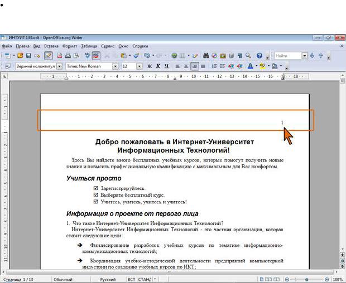The width and height of the screenshot is (346, 283).
Task: Open the Формат menu
Action: (70, 46)
